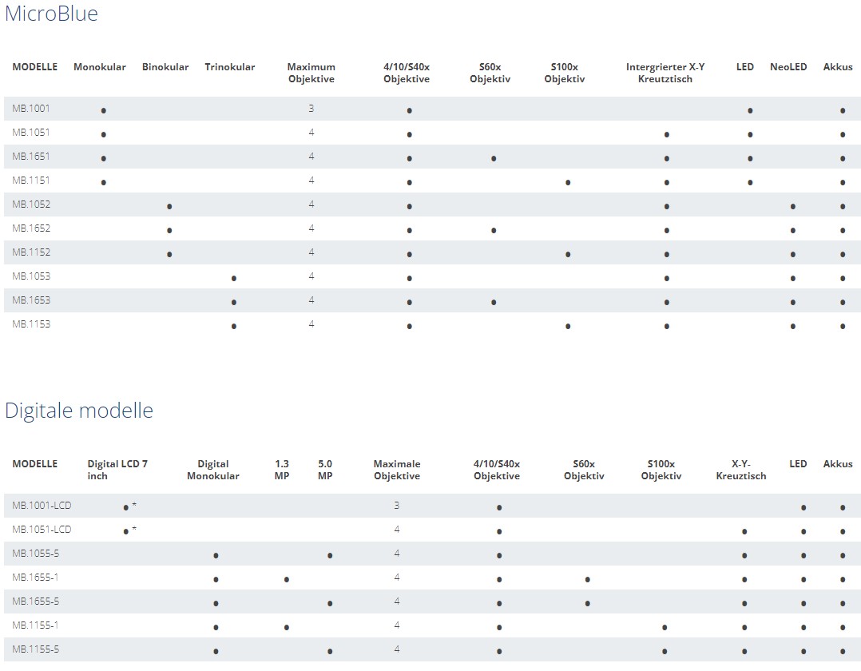This screenshot has width=861, height=671.
Task: Click the Digitale modelle section heading
Action: 79,410
